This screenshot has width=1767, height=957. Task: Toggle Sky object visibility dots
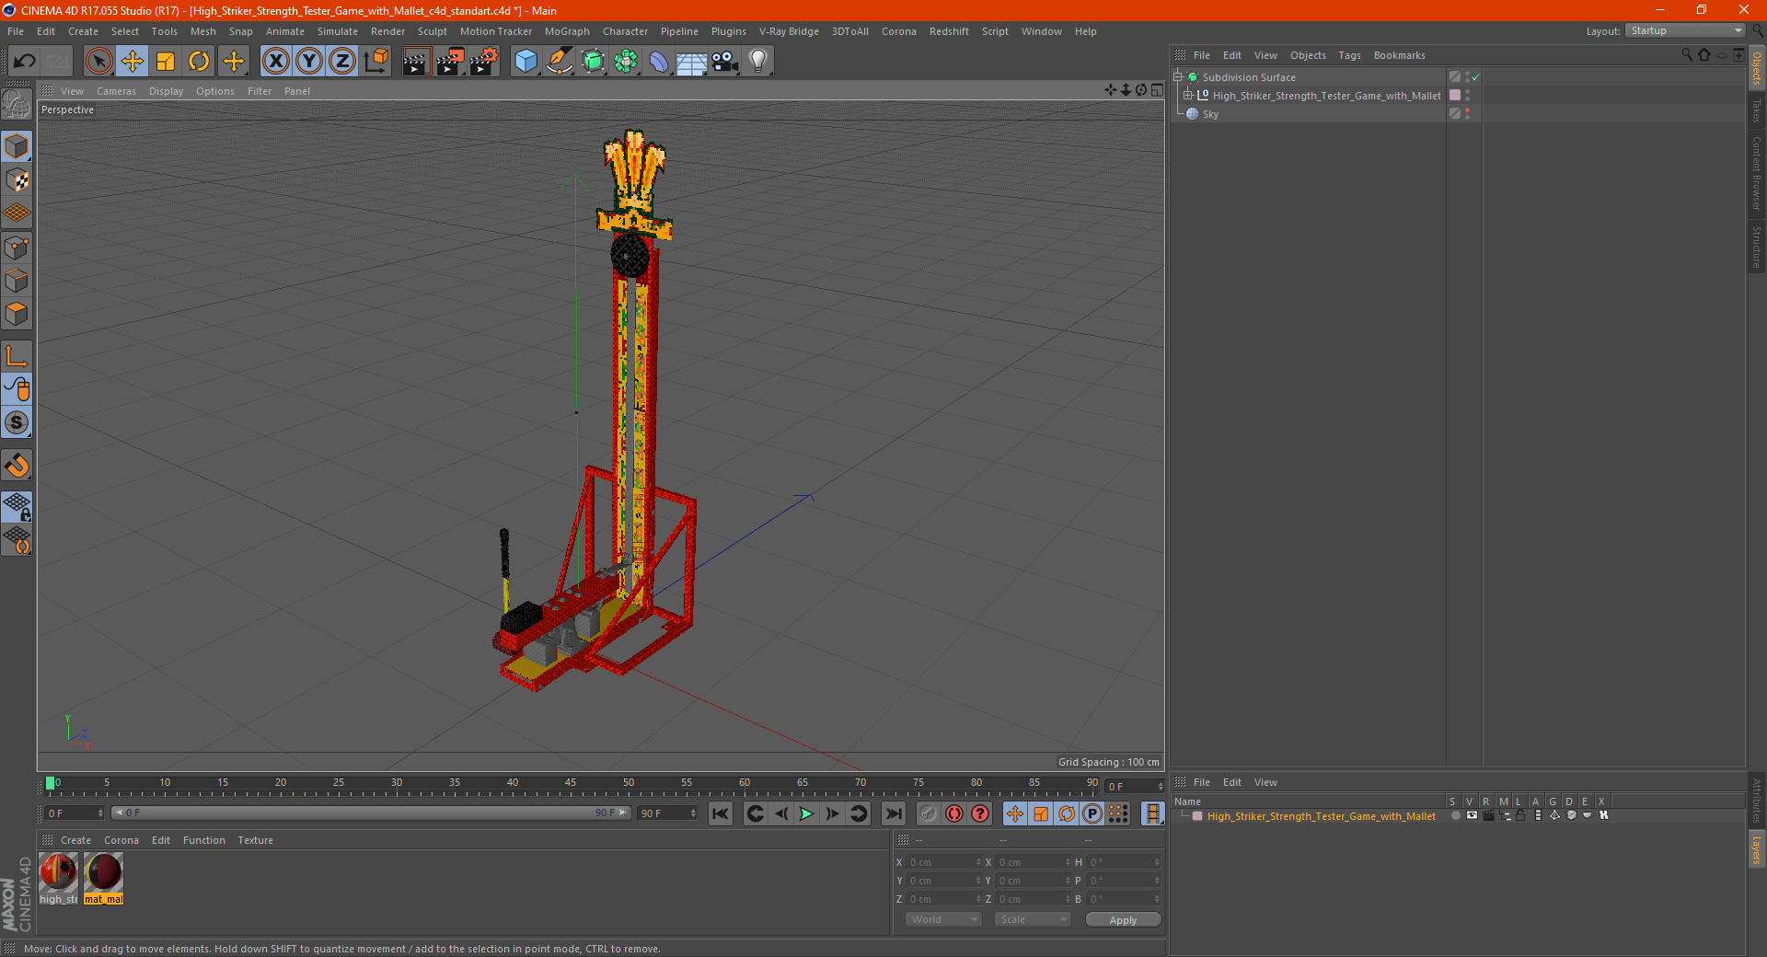tap(1468, 113)
